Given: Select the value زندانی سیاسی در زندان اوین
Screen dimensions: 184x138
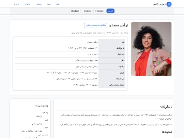Looking at the screenshot, I should (x=87, y=66).
